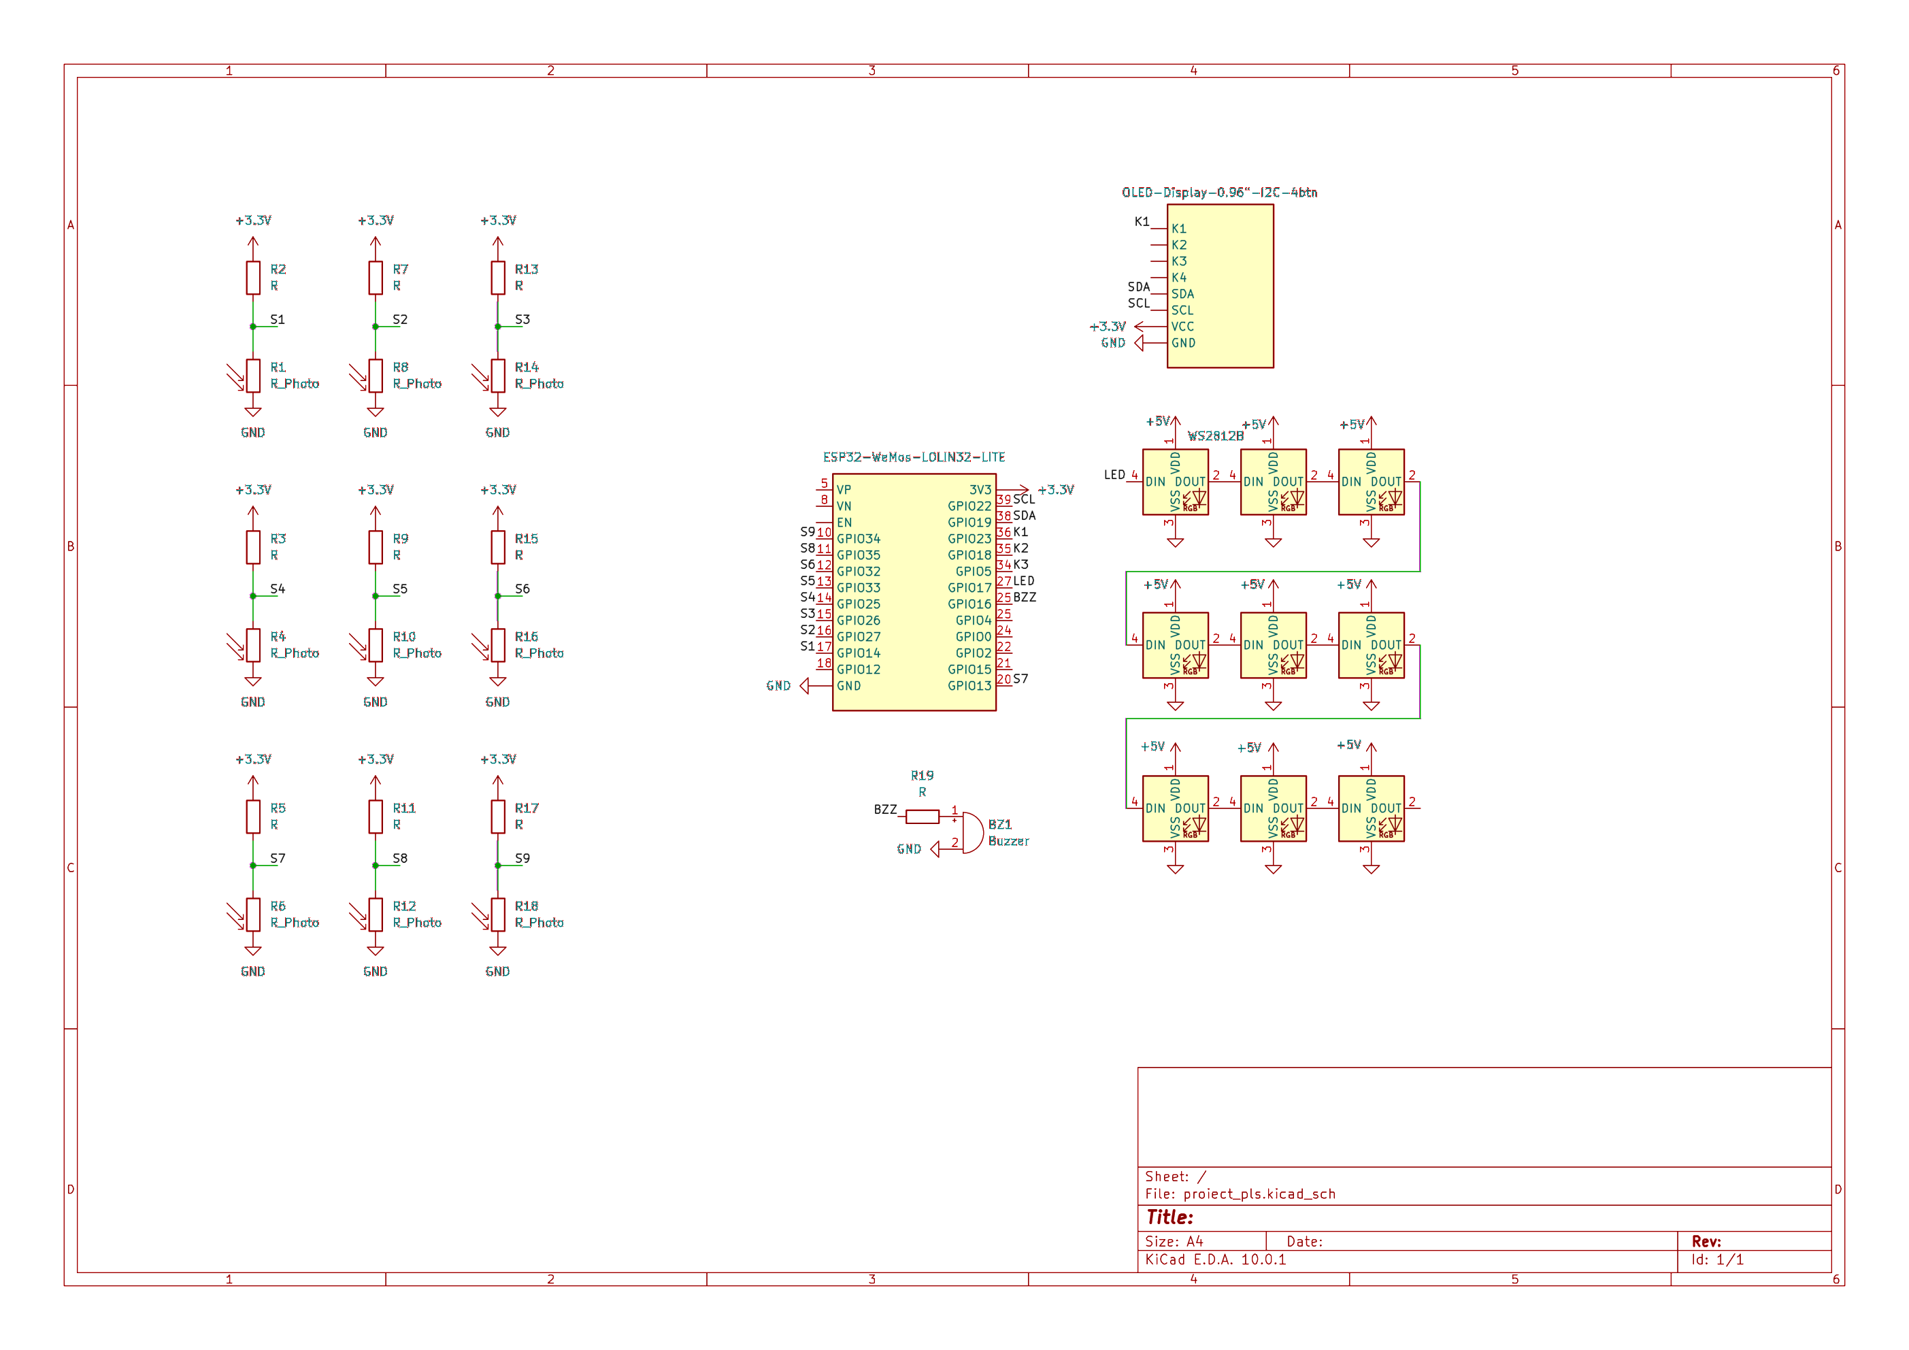Image resolution: width=1909 pixels, height=1350 pixels.
Task: Select the R9 resistor symbol
Action: (x=375, y=547)
